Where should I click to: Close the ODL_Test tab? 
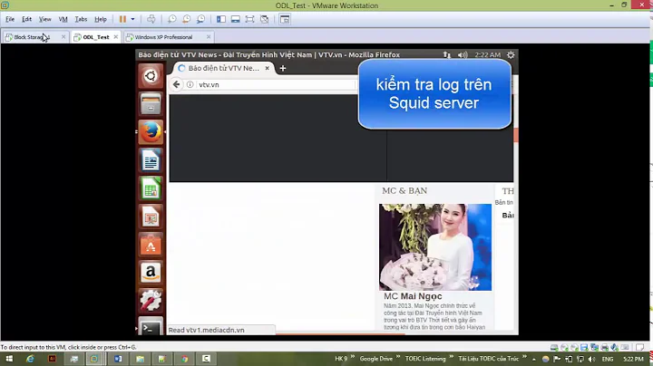pyautogui.click(x=116, y=37)
